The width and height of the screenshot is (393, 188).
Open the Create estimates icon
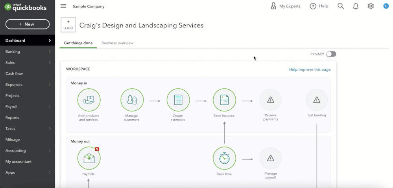[178, 100]
